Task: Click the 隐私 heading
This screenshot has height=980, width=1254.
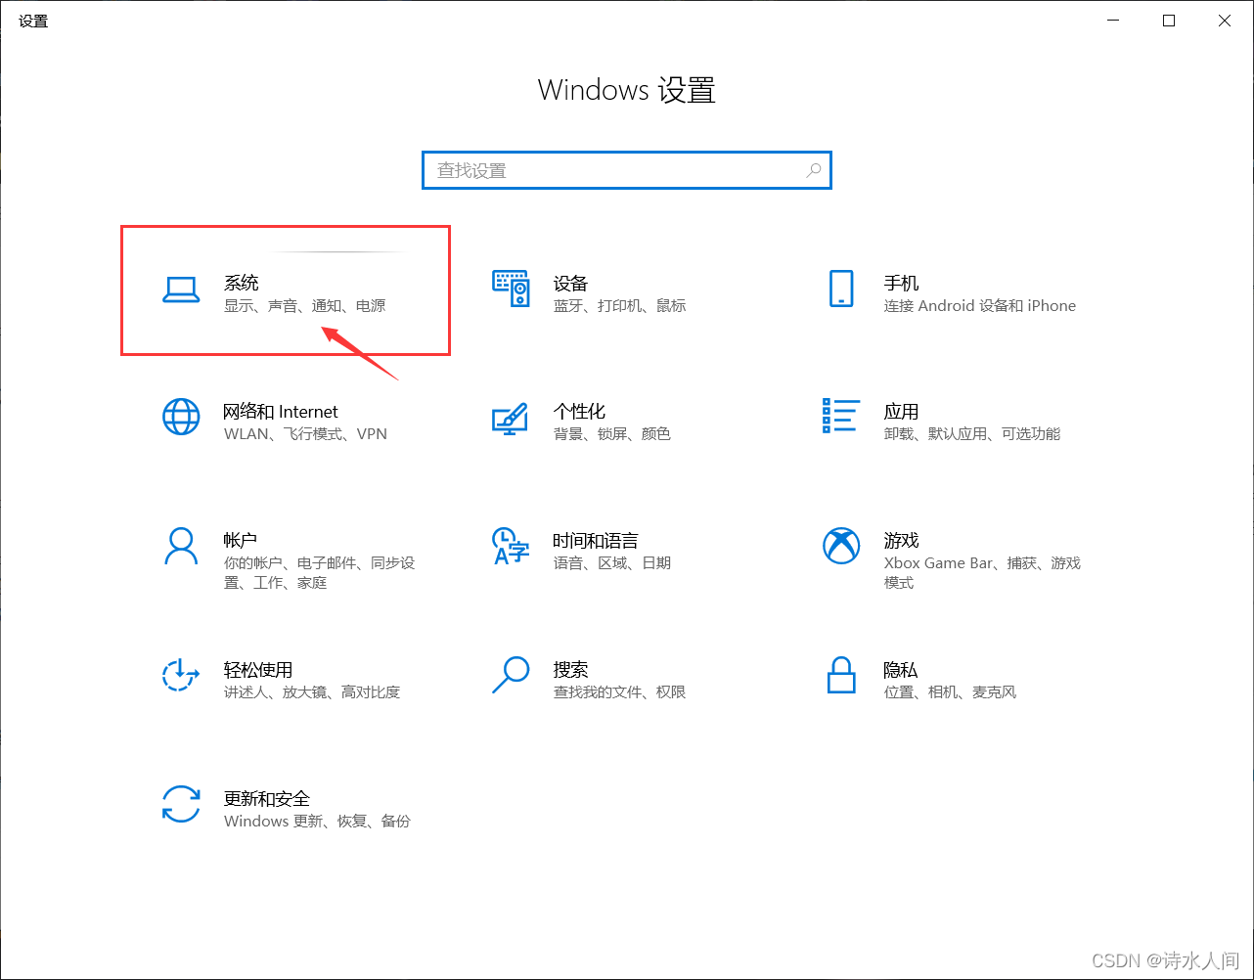Action: [x=901, y=670]
